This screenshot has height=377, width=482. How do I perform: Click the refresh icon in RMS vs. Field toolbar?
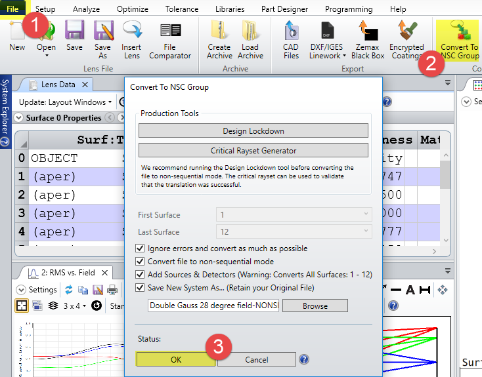click(69, 290)
